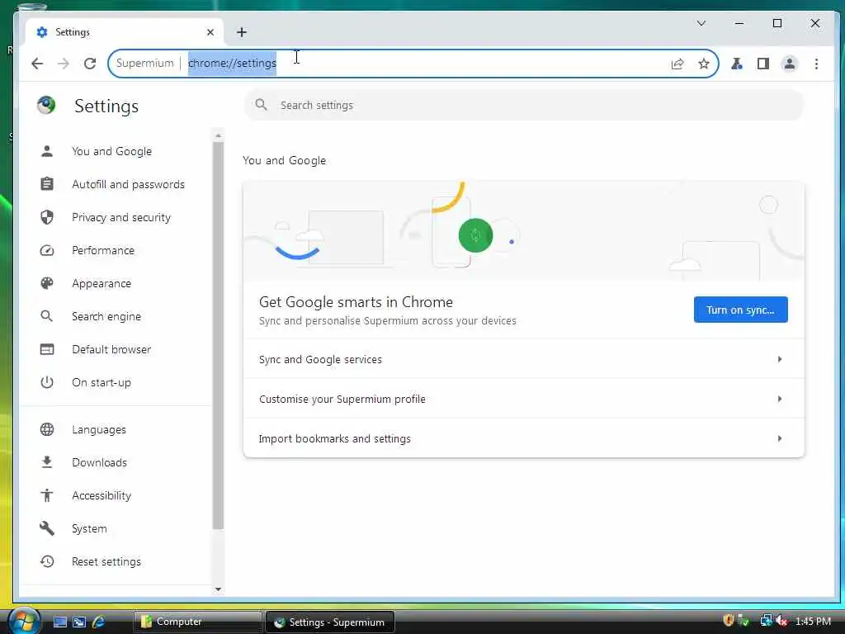Select You and Google in sidebar
Viewport: 845px width, 634px height.
pyautogui.click(x=111, y=152)
